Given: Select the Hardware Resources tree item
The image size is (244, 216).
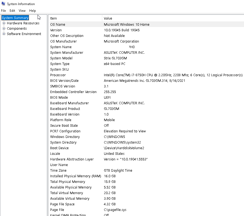Looking at the screenshot, I should (x=23, y=23).
